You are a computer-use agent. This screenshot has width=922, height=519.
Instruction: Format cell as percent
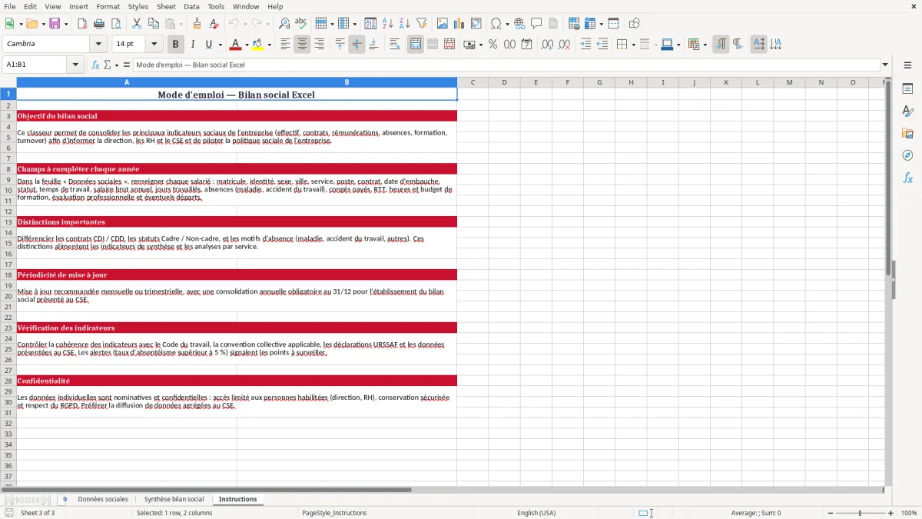click(x=493, y=45)
